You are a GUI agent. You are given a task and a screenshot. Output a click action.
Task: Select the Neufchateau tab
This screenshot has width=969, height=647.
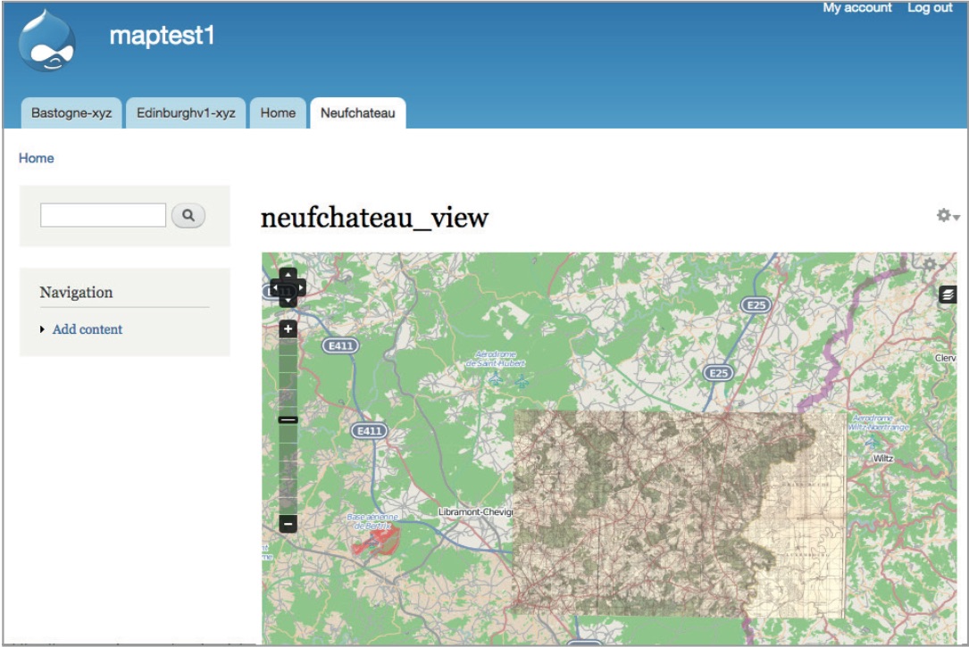pyautogui.click(x=357, y=113)
